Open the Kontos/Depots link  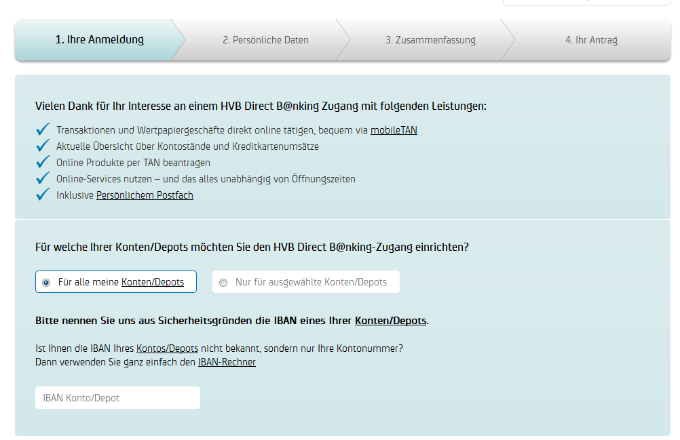coord(168,348)
